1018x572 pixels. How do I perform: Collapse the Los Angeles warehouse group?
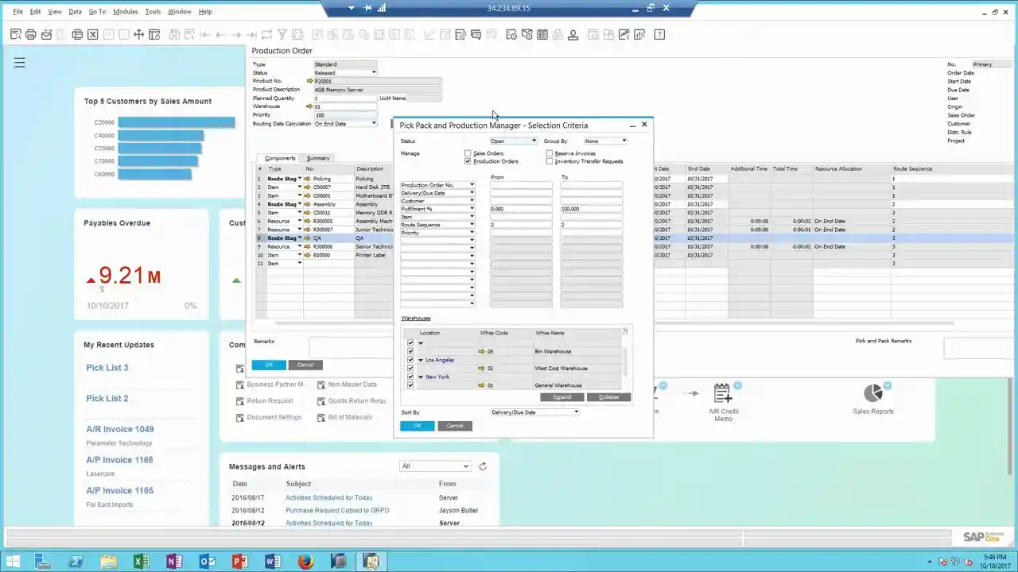tap(421, 360)
